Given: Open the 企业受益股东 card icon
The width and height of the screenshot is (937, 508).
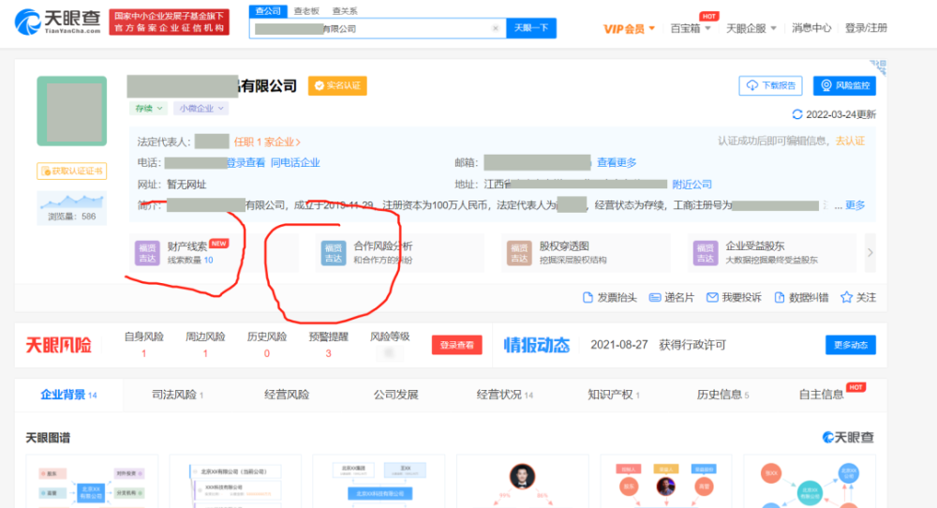Looking at the screenshot, I should pyautogui.click(x=706, y=253).
